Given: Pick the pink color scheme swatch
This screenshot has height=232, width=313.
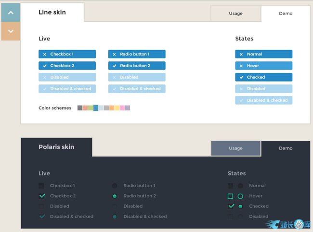Looking at the screenshot, I should 122,108.
